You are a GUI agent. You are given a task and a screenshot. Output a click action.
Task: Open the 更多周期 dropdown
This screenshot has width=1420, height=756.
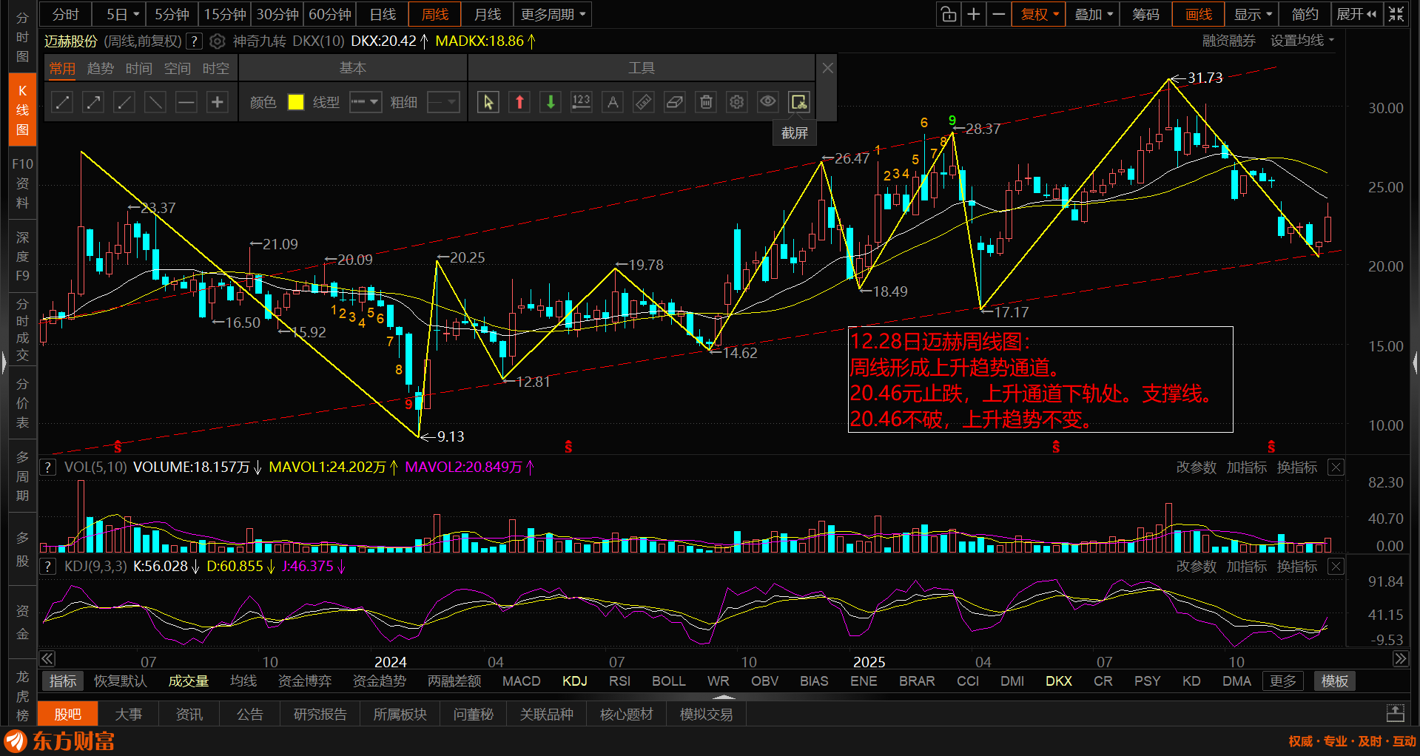553,14
